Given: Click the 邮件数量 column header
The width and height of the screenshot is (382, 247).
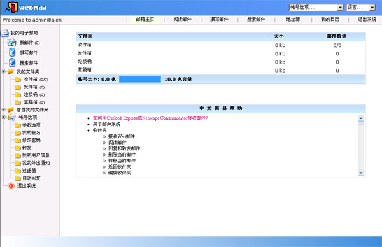Looking at the screenshot, I should click(336, 36).
